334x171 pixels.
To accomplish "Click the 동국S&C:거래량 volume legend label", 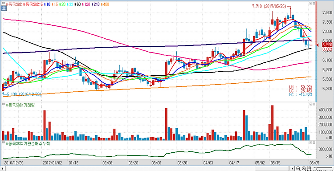I will 20,105.
